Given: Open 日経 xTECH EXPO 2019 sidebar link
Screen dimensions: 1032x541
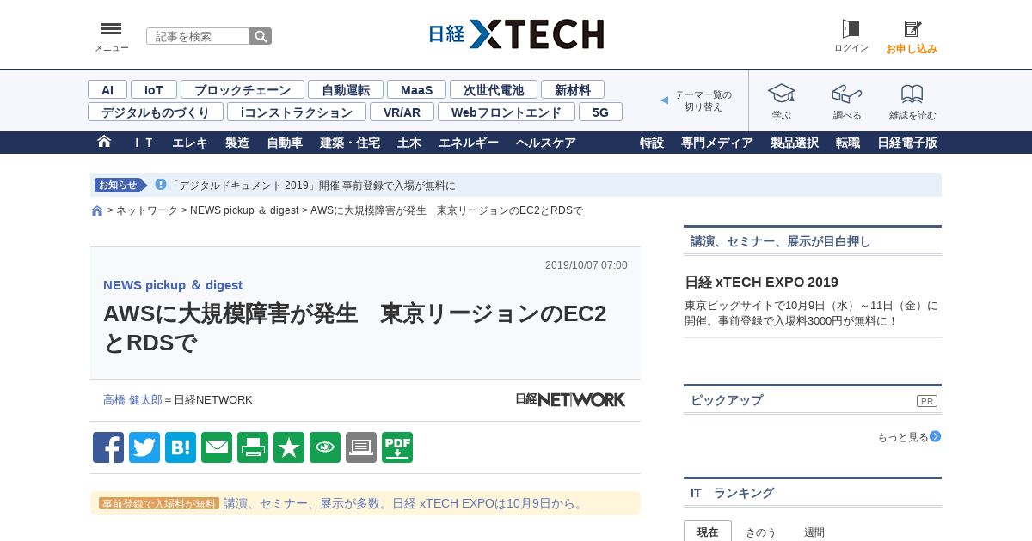Looking at the screenshot, I should [x=761, y=282].
